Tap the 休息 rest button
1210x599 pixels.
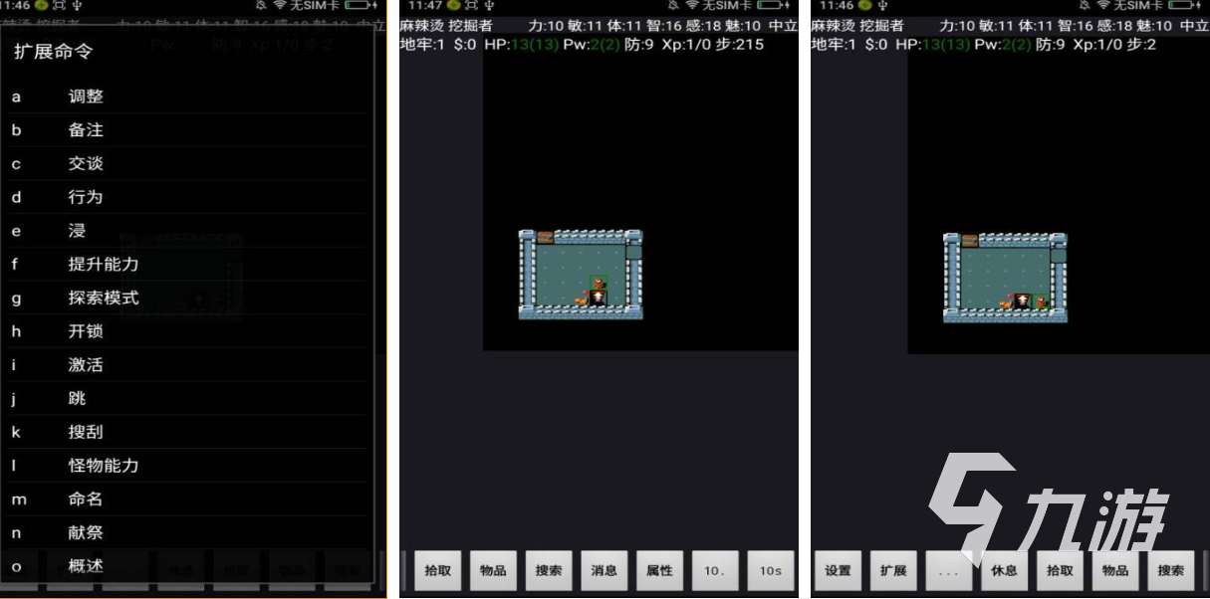(x=1005, y=571)
